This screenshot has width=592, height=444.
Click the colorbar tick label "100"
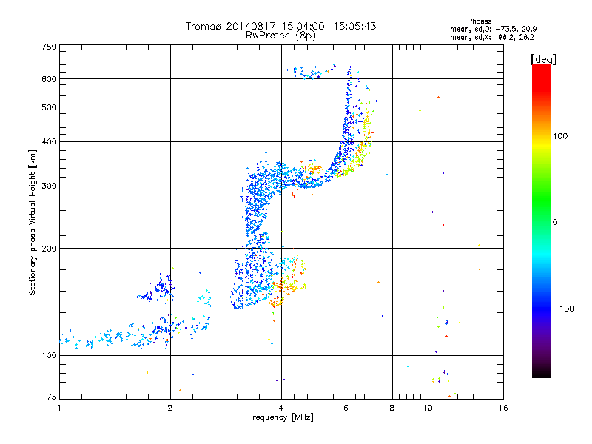click(x=560, y=136)
